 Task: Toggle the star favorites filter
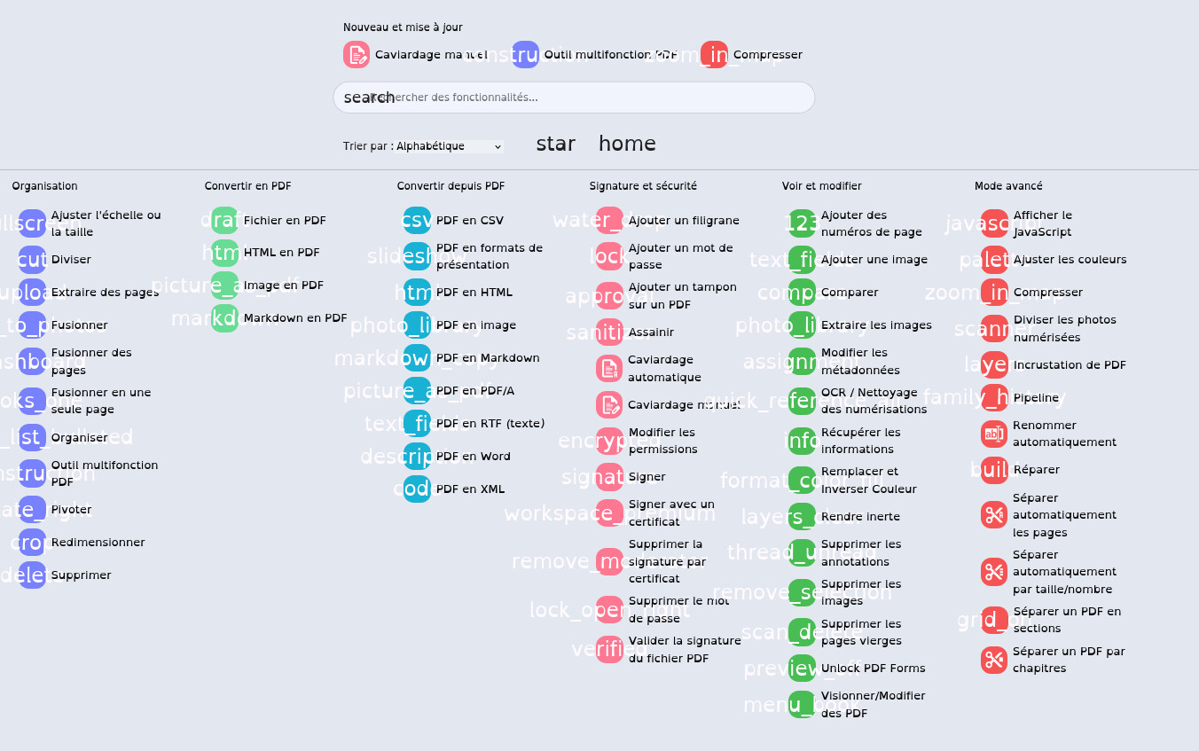tap(556, 144)
